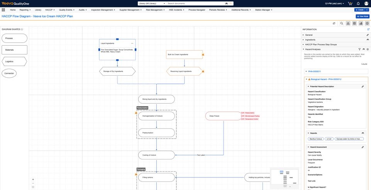This screenshot has height=190, width=371.
Task: Zoom in on the diagram canvas
Action: click(x=33, y=179)
